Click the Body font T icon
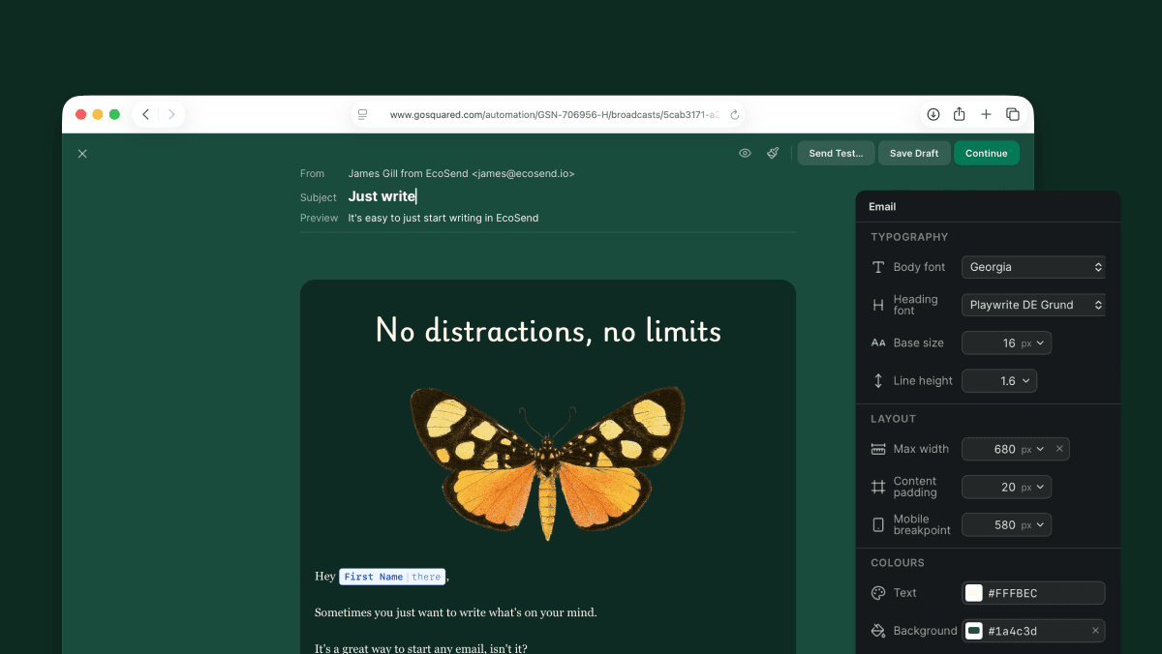The width and height of the screenshot is (1162, 654). (x=878, y=267)
